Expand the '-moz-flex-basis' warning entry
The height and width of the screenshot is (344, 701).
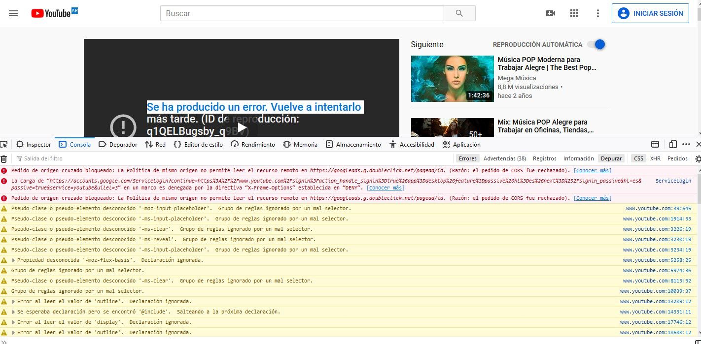[13, 260]
